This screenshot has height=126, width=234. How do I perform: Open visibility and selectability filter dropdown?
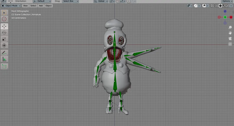(x=190, y=6)
